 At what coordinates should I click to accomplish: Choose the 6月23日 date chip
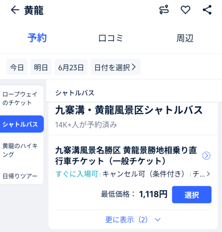pos(71,67)
